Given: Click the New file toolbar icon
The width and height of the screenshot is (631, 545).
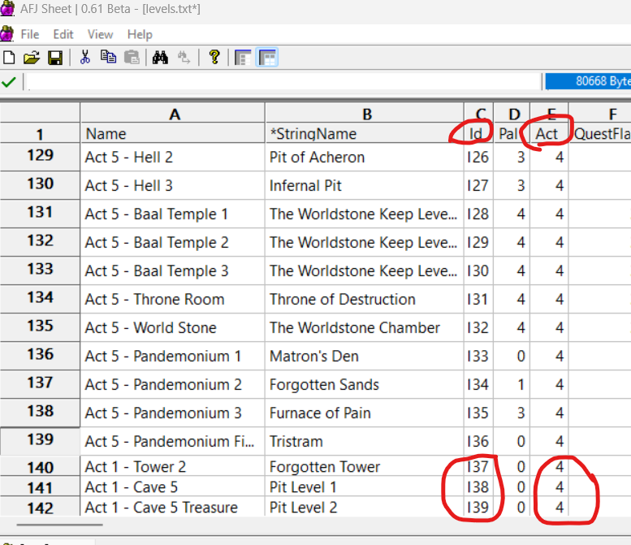Looking at the screenshot, I should click(x=9, y=58).
